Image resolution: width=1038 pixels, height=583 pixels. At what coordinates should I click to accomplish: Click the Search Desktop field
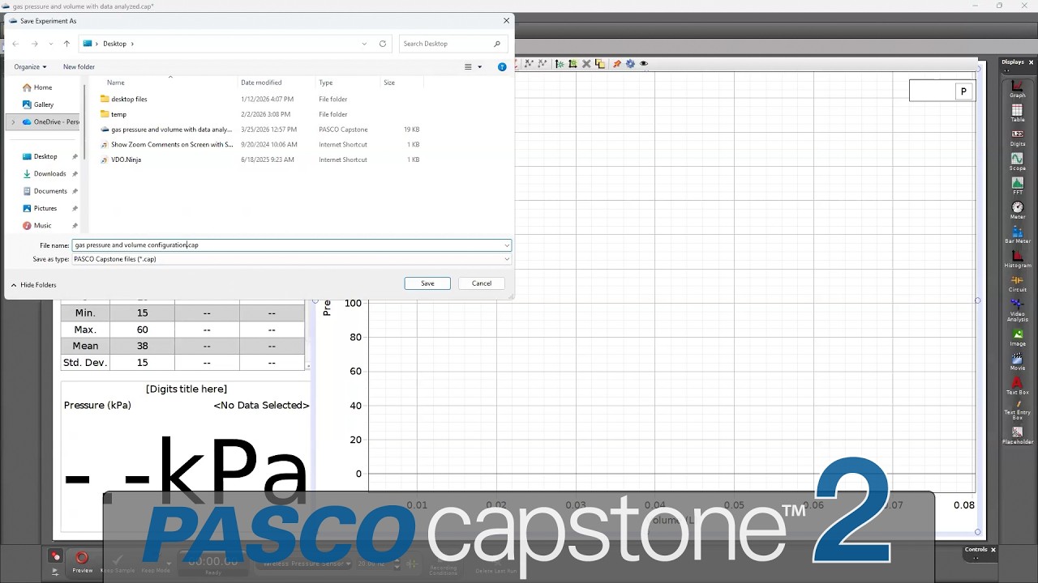click(x=453, y=44)
